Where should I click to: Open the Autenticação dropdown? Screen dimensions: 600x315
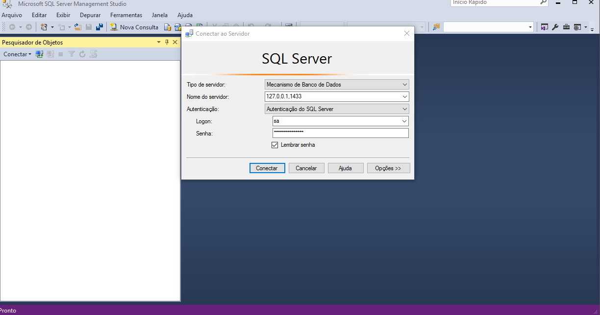pyautogui.click(x=337, y=109)
